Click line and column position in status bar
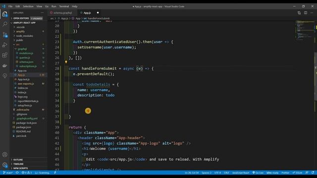This screenshot has width=317, height=178. pyautogui.click(x=192, y=173)
